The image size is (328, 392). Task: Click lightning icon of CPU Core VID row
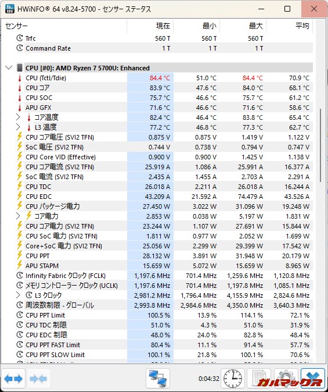20,157
